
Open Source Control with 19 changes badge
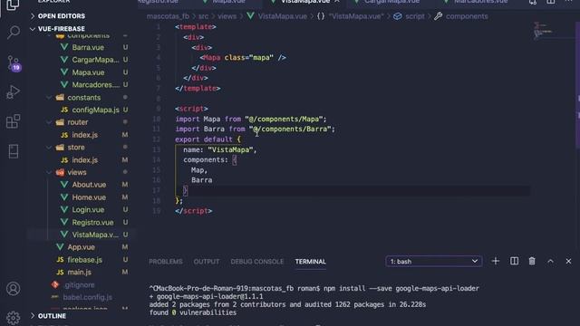pyautogui.click(x=14, y=63)
